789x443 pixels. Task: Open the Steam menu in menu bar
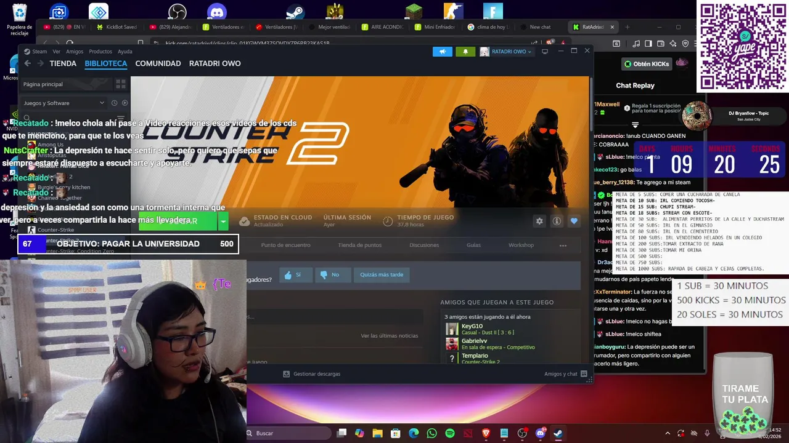click(x=39, y=52)
